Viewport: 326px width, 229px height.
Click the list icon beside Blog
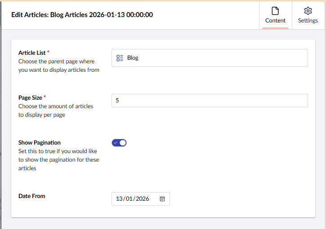tap(120, 58)
